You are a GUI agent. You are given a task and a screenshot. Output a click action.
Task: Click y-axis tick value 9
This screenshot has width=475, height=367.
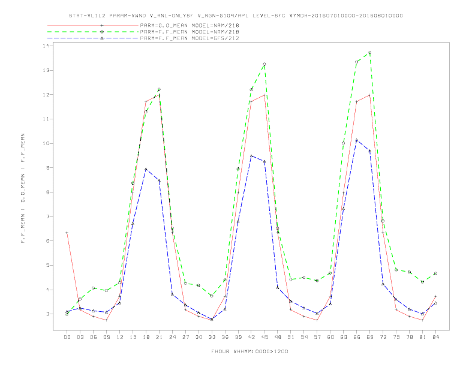click(48, 168)
